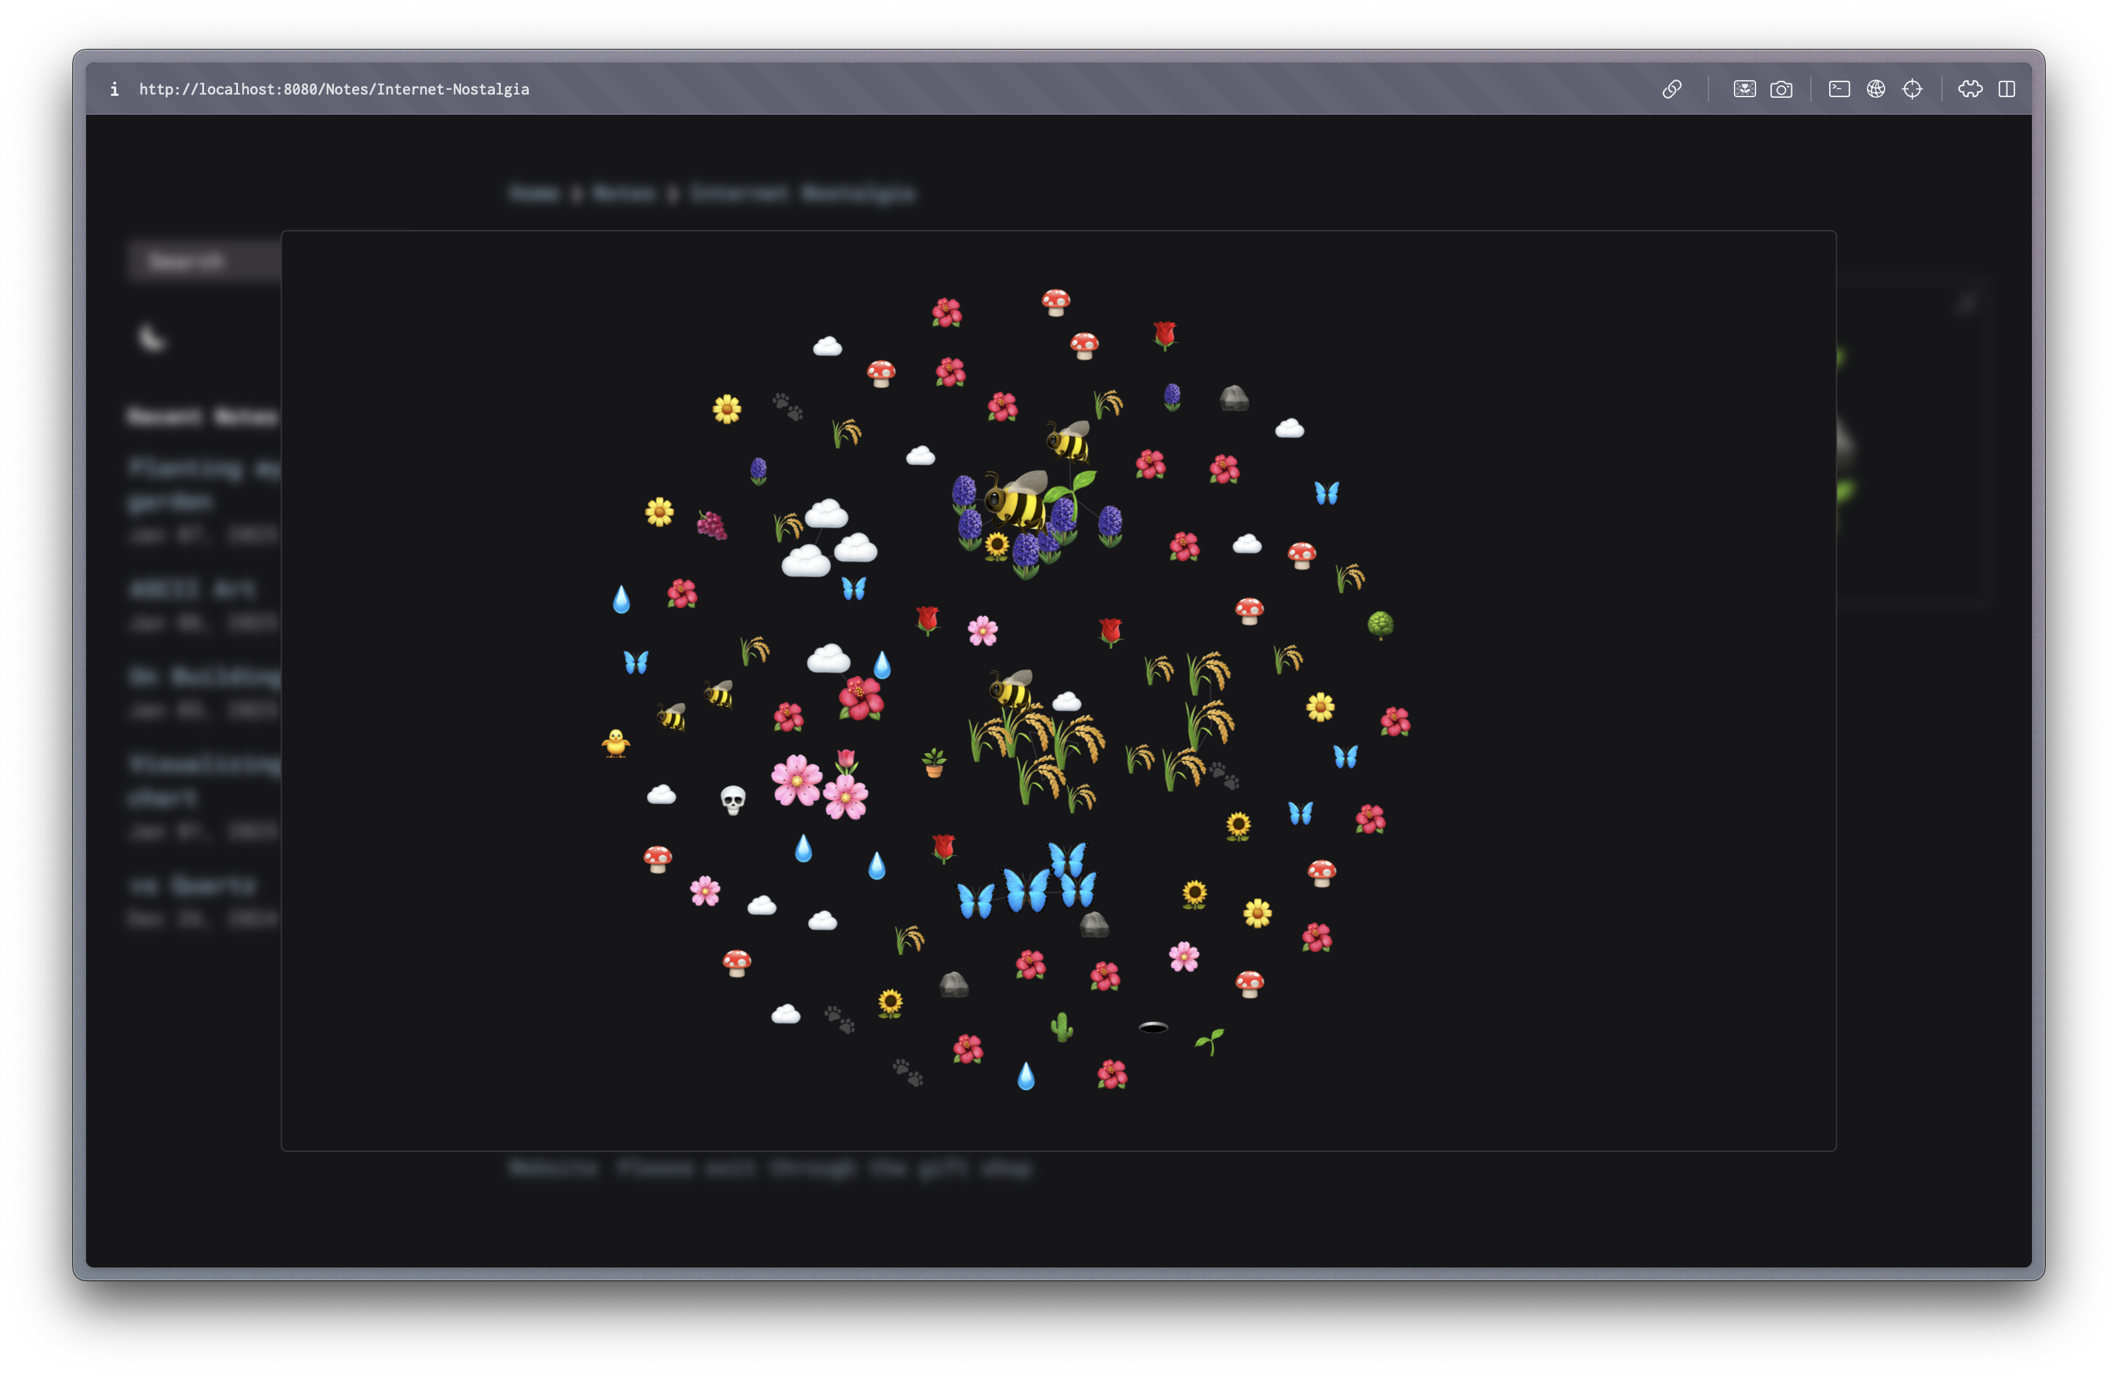Screen dimensions: 2118x1377
Task: Select the skull node in the graph
Action: 732,800
